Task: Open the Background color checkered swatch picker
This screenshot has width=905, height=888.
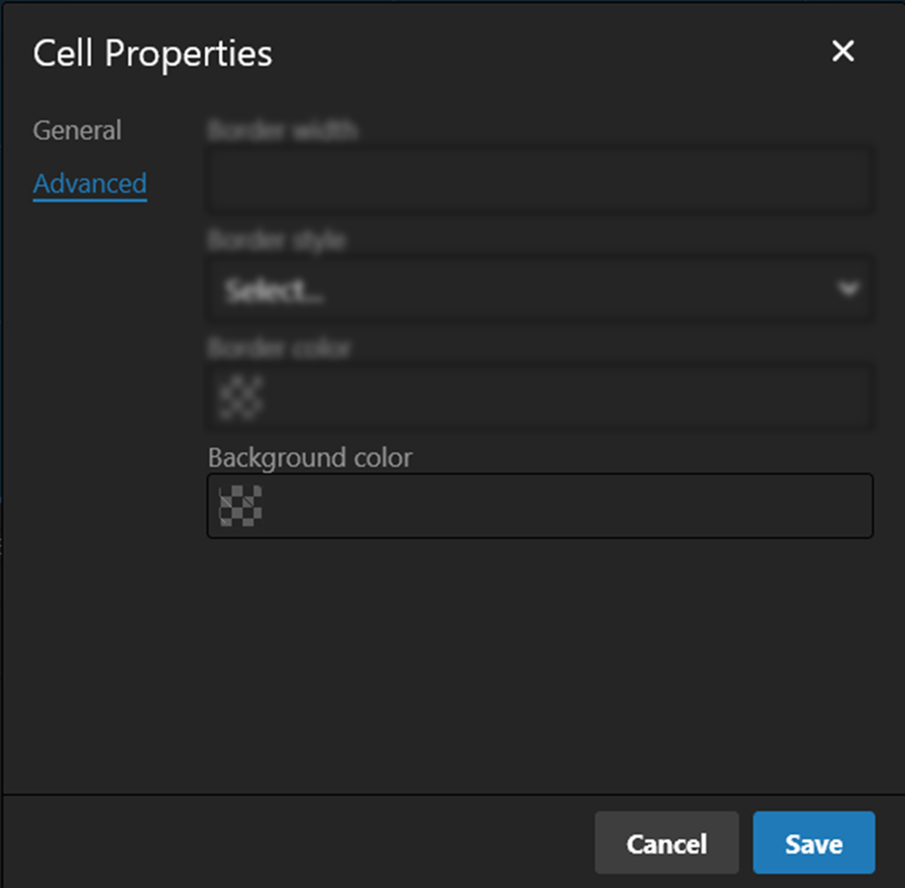Action: [x=240, y=506]
